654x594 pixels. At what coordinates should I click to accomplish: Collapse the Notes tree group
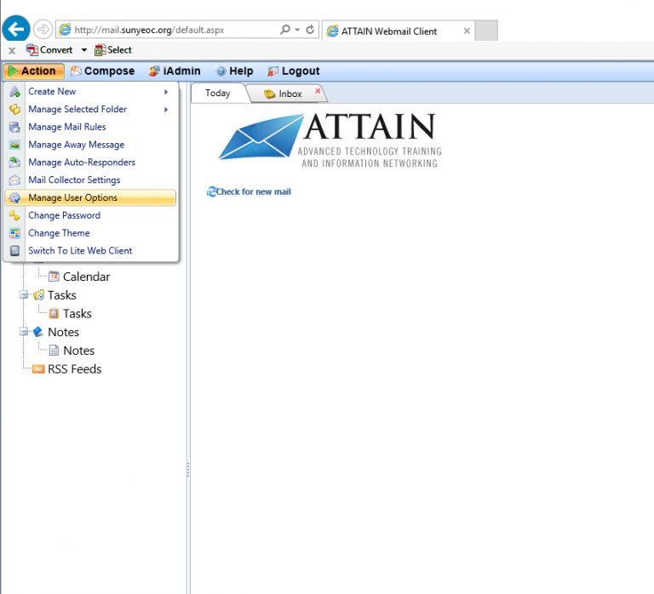[x=23, y=332]
